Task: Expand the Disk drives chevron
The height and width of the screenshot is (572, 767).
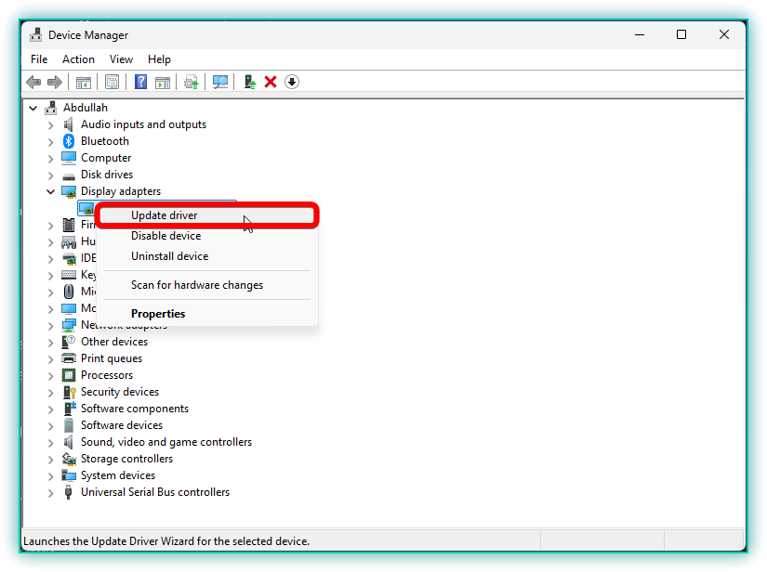Action: coord(50,175)
